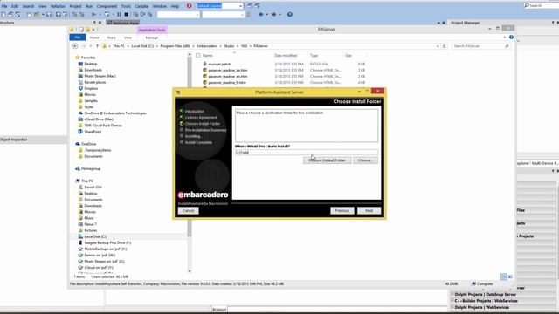
Task: Click the blue forward arrow in IDE toolbar
Action: click(x=273, y=15)
